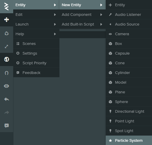Image resolution: width=152 pixels, height=145 pixels.
Task: Click the bulb icon beside Directional Light
Action: tap(110, 111)
